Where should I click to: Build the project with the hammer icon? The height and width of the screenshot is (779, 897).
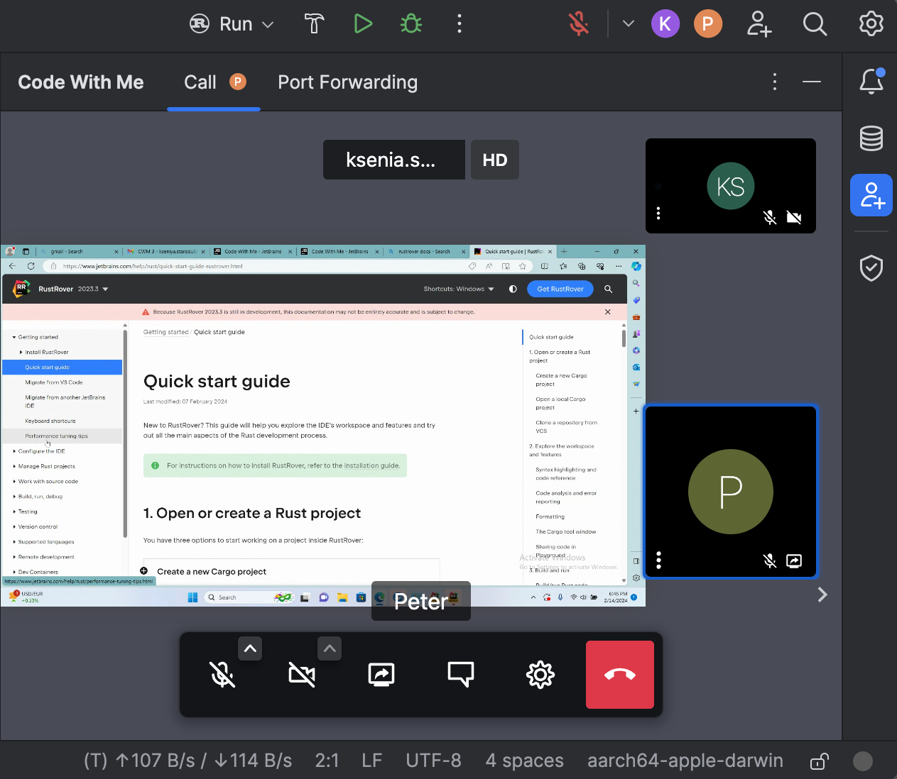(313, 23)
